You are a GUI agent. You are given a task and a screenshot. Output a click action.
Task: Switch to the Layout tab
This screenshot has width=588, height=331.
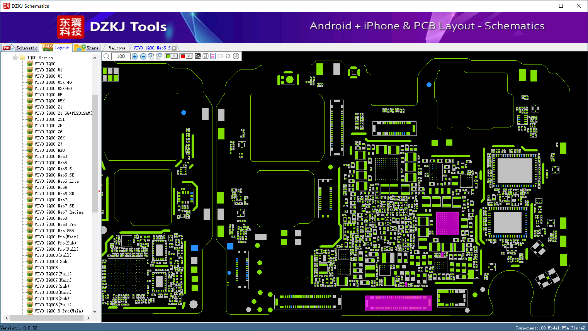(56, 48)
